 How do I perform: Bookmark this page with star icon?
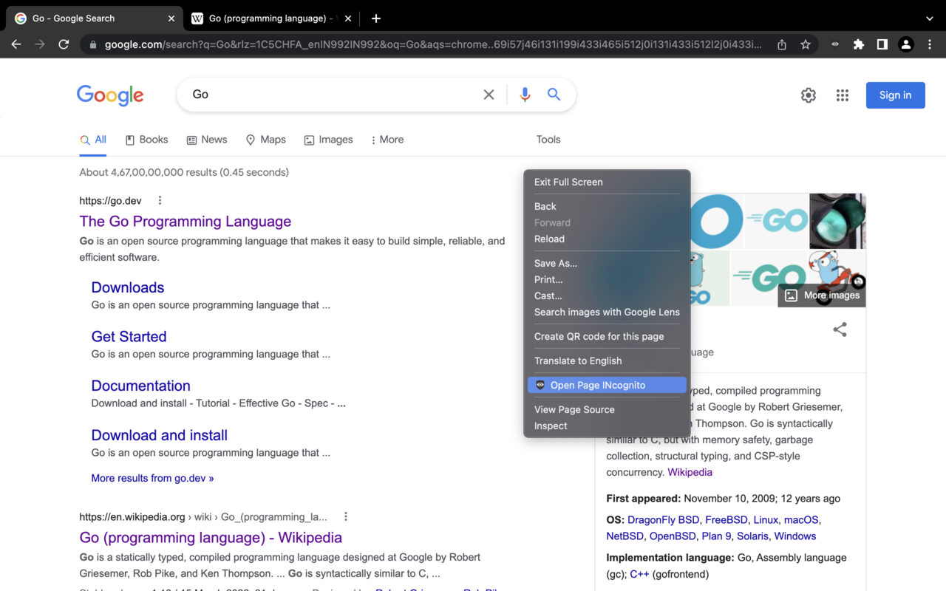tap(806, 44)
